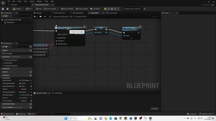Open the Help menu

tap(52, 1)
